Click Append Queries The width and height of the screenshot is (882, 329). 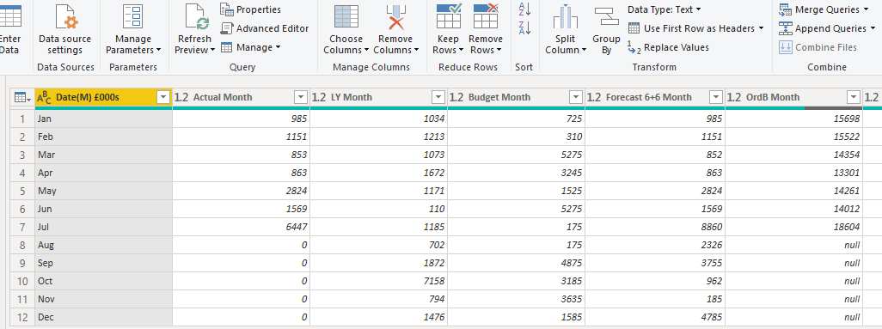click(827, 28)
